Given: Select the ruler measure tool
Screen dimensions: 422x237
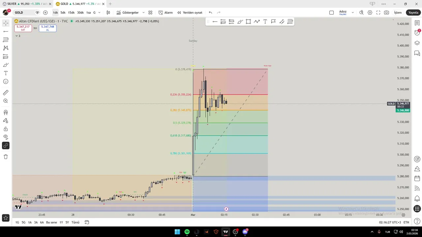Looking at the screenshot, I should pos(6,93).
